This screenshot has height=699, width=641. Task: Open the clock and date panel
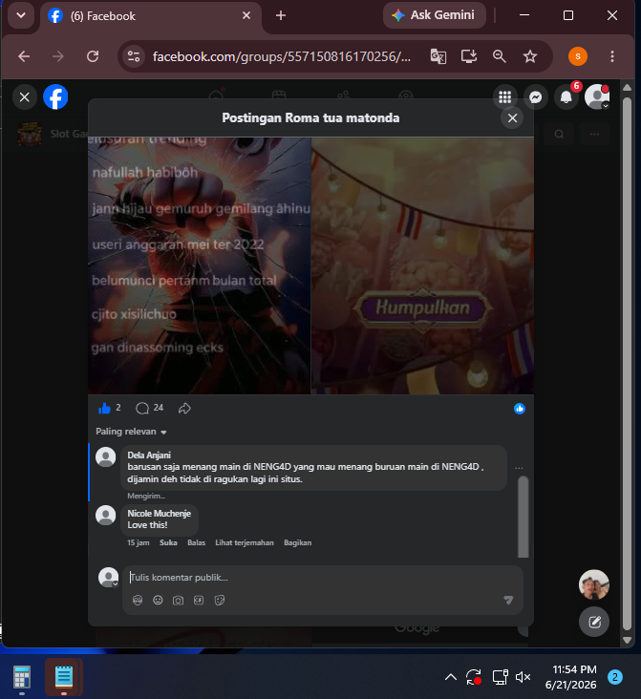(x=571, y=677)
